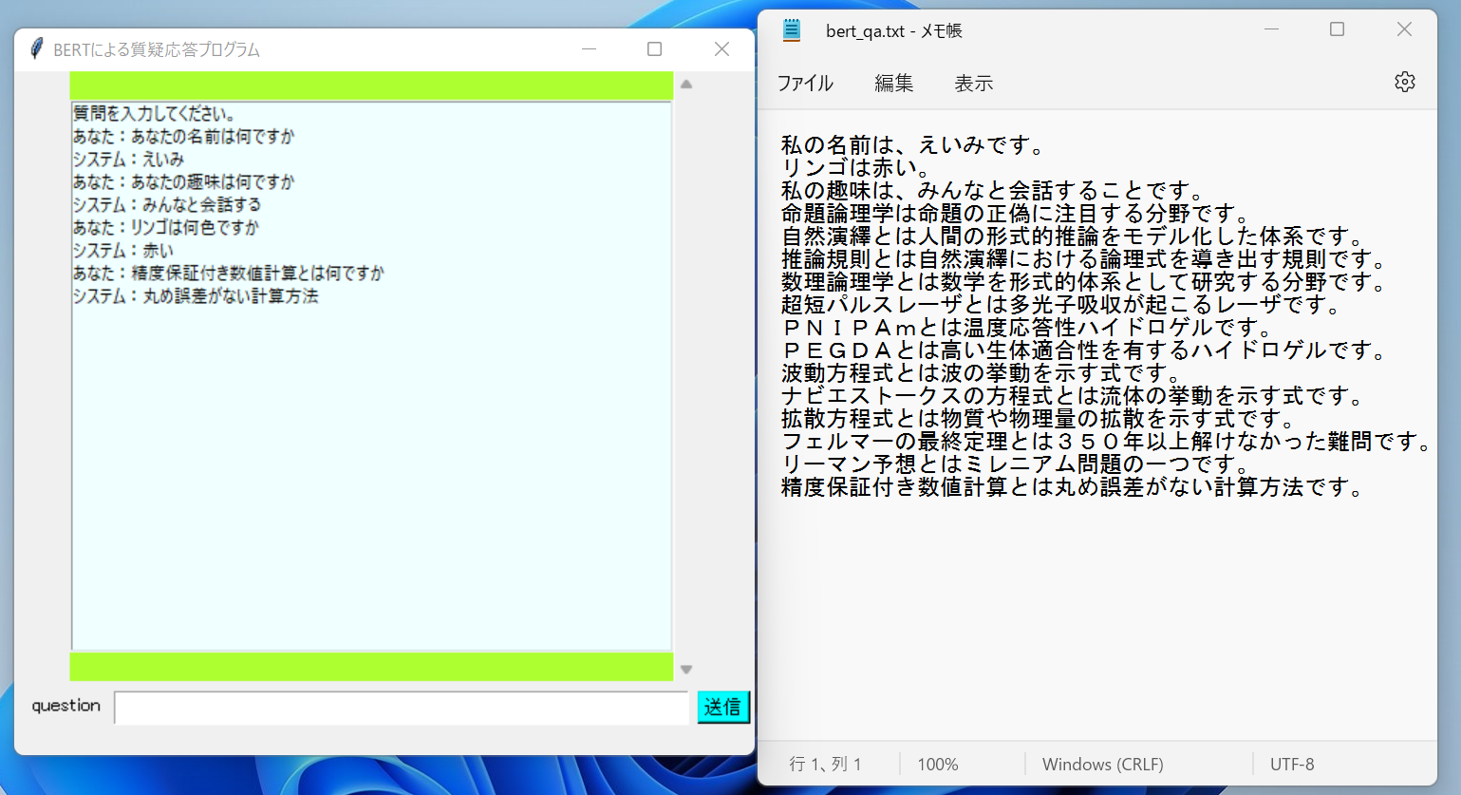This screenshot has width=1461, height=795.
Task: Open Notepad settings gear icon
Action: (x=1405, y=82)
